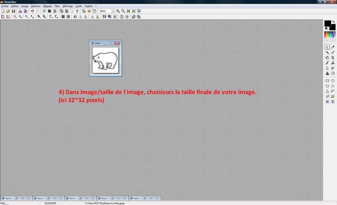This screenshot has height=205, width=337.
Task: Open the Image explorer icon
Action: pyautogui.click(x=84, y=11)
